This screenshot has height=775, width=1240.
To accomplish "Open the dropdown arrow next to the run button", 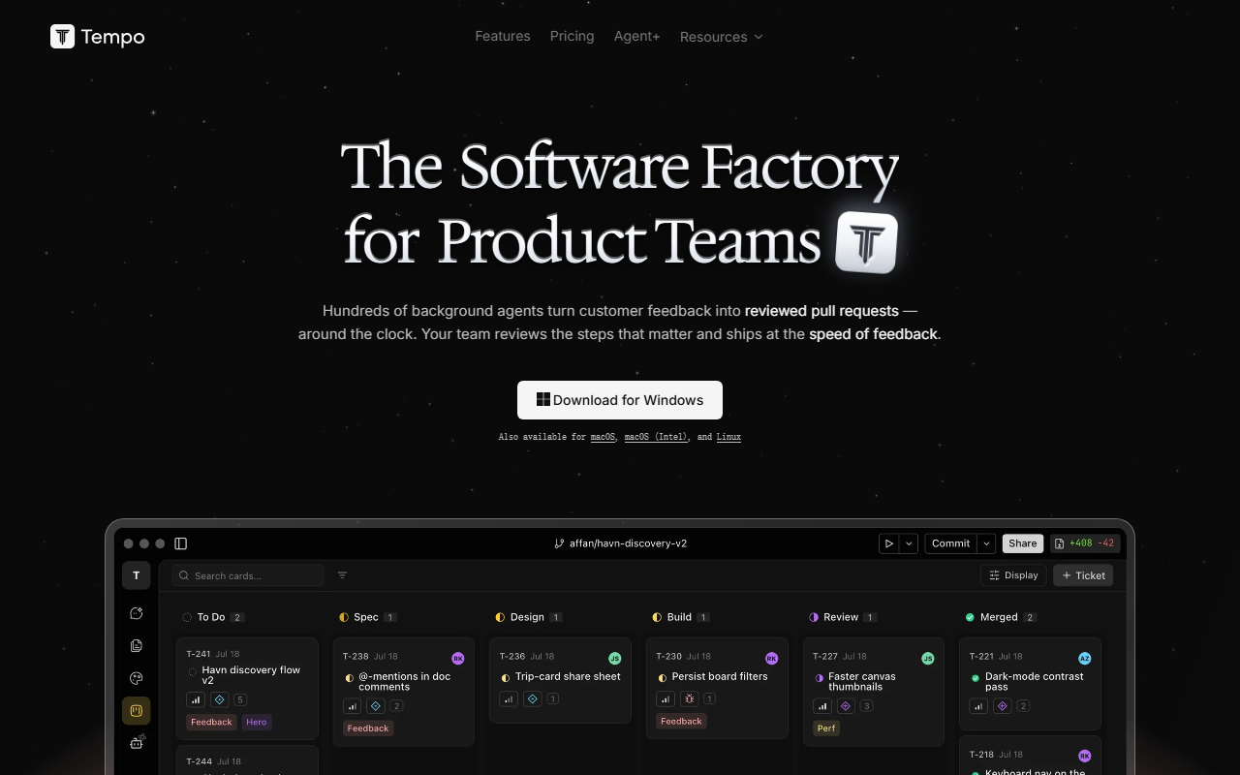I will pyautogui.click(x=909, y=543).
